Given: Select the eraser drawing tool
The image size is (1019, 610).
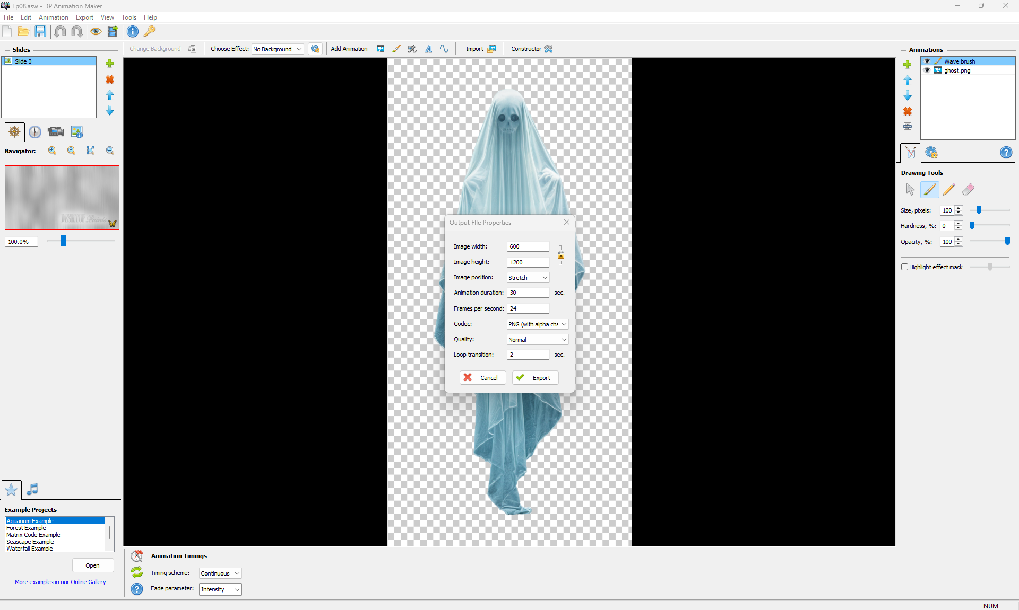Looking at the screenshot, I should click(x=968, y=189).
